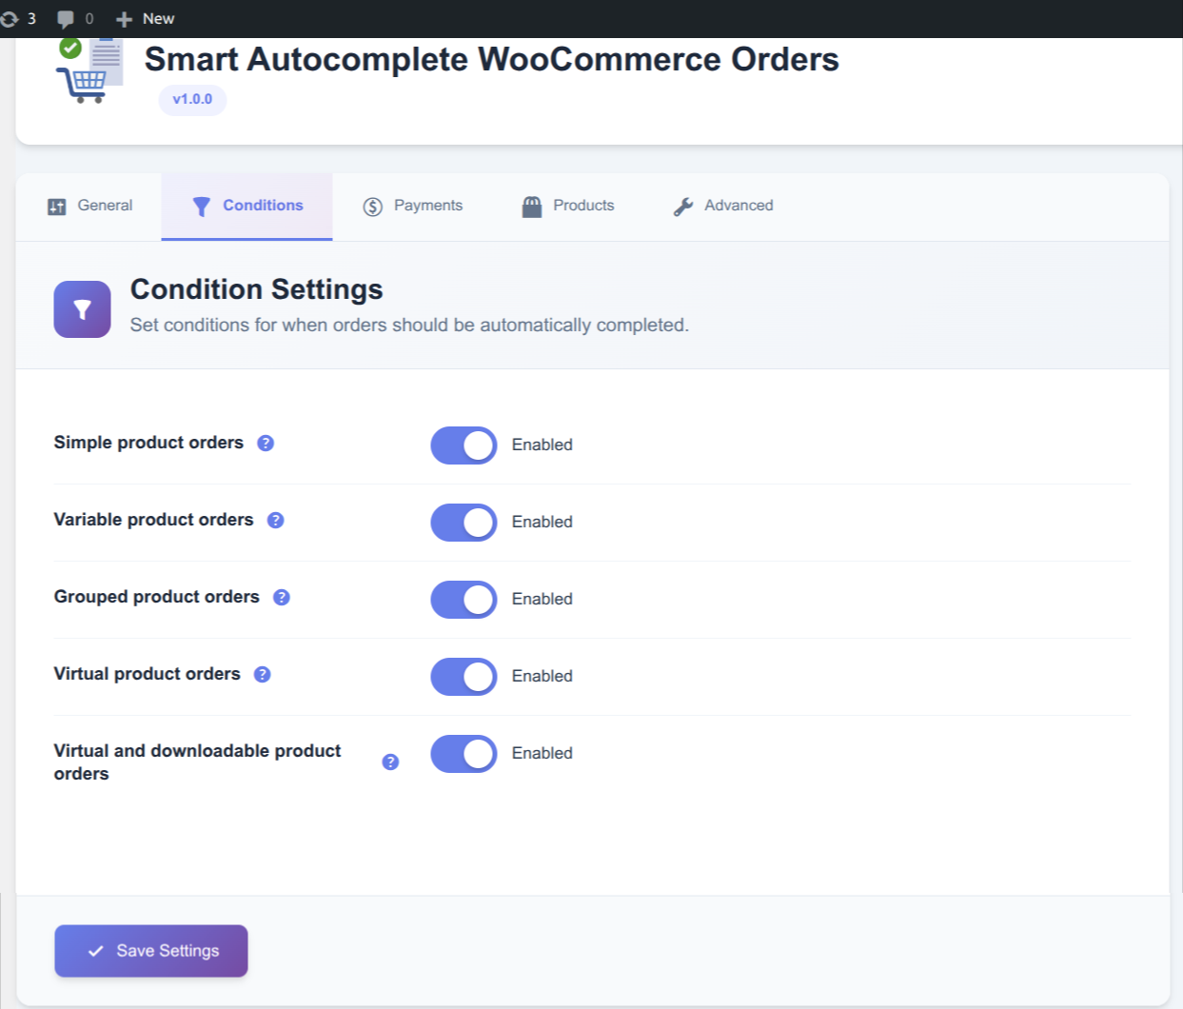Go to the Products tab
The width and height of the screenshot is (1183, 1009).
click(x=568, y=207)
